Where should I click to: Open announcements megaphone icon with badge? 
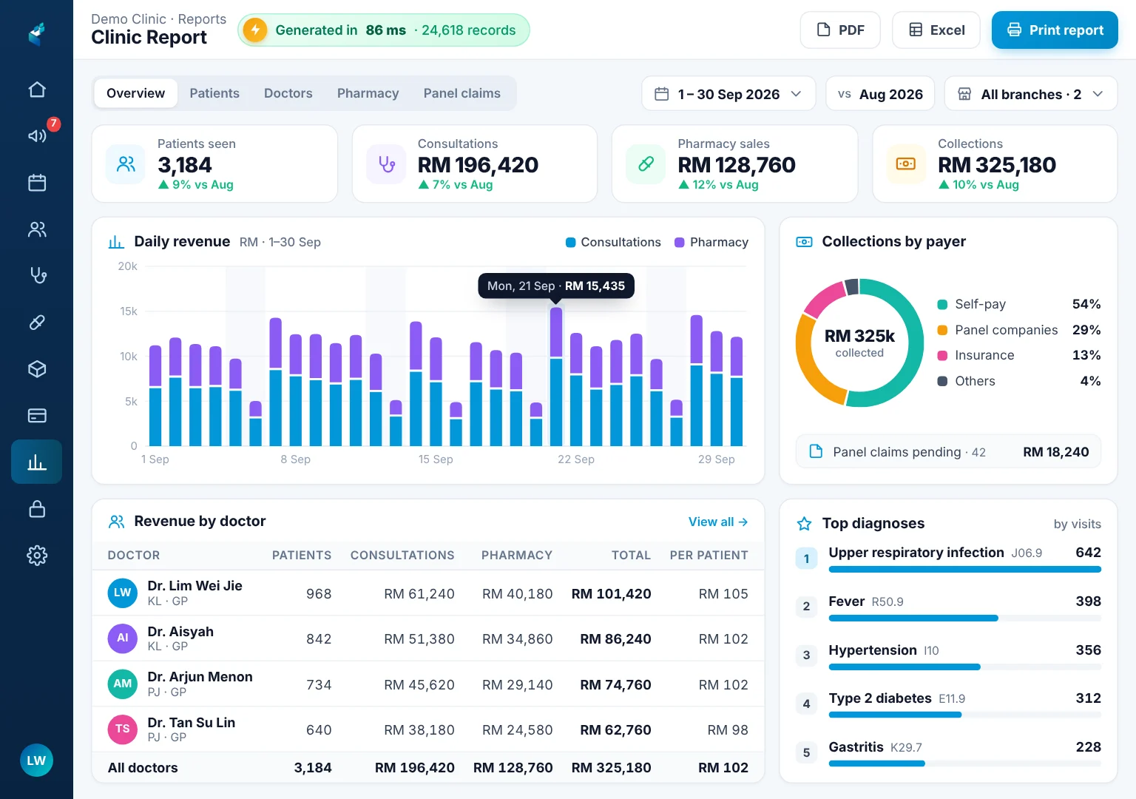[x=37, y=135]
